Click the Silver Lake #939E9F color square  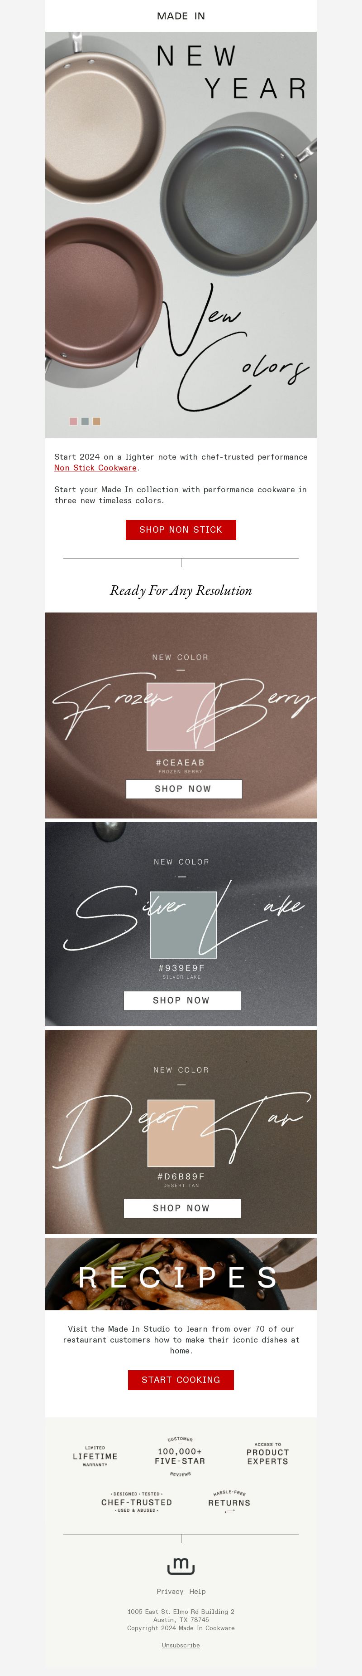point(184,925)
